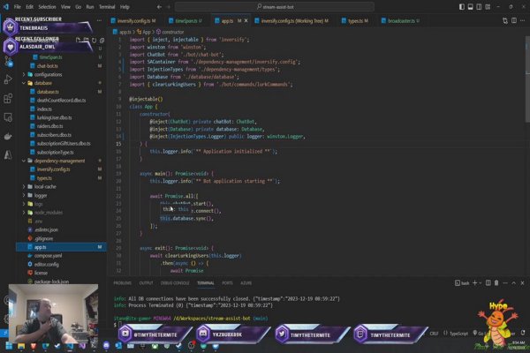530x353 pixels.
Task: Split the editor to the right
Action: coord(514,20)
